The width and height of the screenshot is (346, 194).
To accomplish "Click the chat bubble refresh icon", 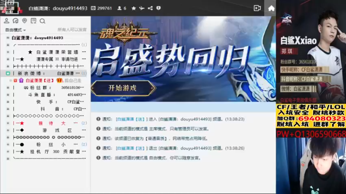I will pyautogui.click(x=16, y=21).
